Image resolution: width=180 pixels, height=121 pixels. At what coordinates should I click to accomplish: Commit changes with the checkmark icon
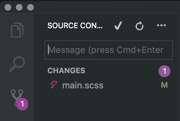[x=118, y=26]
